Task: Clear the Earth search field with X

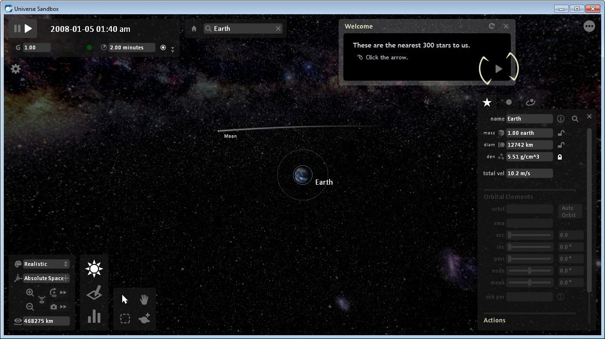Action: coord(278,28)
